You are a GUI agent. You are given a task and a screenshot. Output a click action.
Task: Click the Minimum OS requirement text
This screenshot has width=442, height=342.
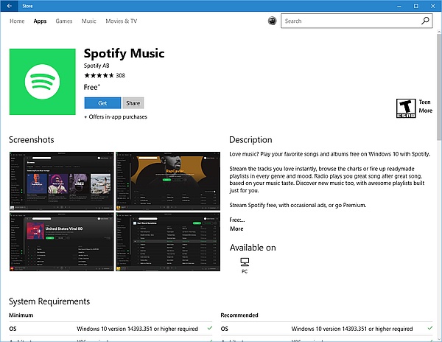tap(137, 329)
